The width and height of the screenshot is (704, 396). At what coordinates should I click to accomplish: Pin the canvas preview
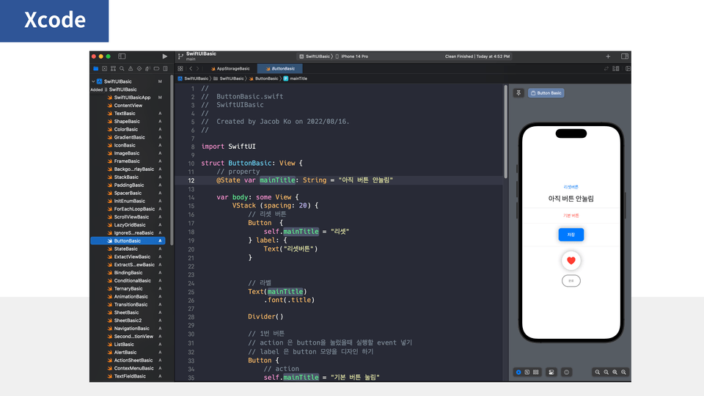click(x=518, y=93)
